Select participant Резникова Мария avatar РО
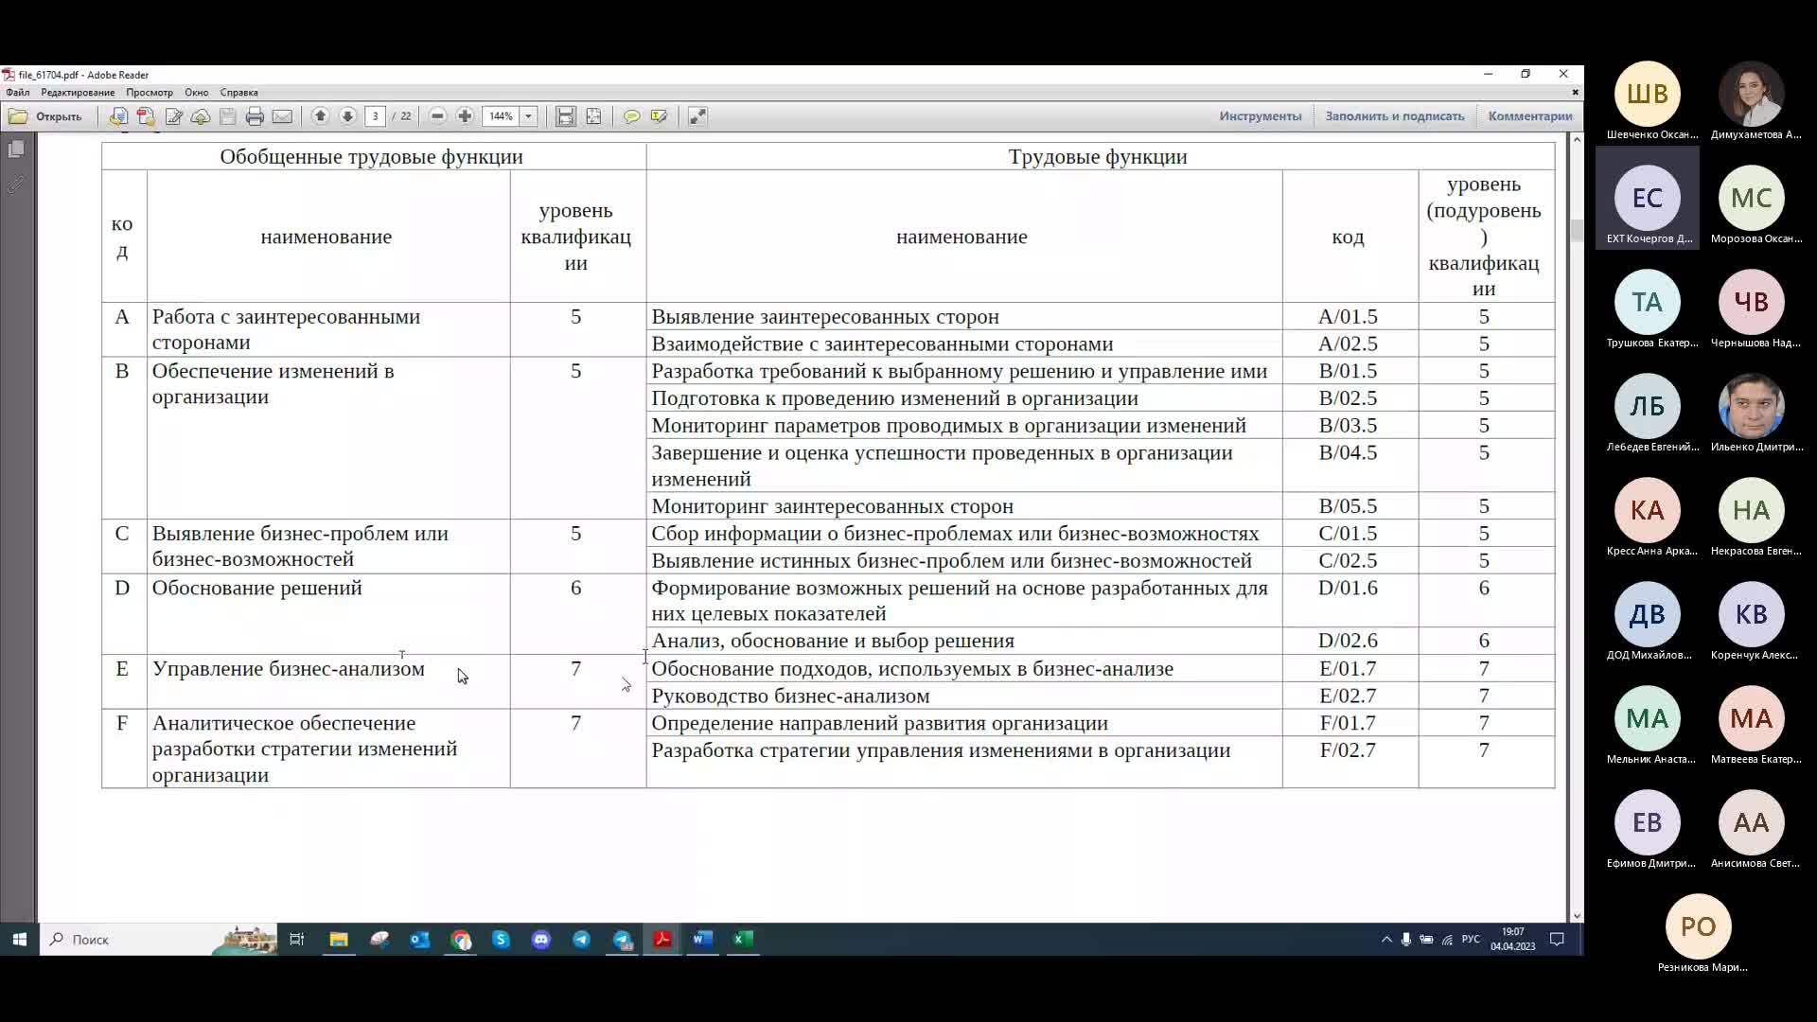This screenshot has width=1817, height=1022. pos(1699,926)
